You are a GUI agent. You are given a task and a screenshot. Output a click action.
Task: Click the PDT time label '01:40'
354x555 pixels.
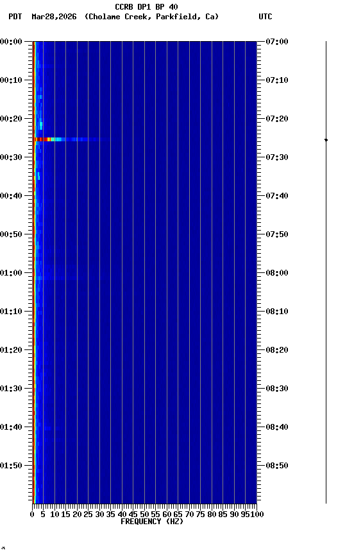coord(11,427)
